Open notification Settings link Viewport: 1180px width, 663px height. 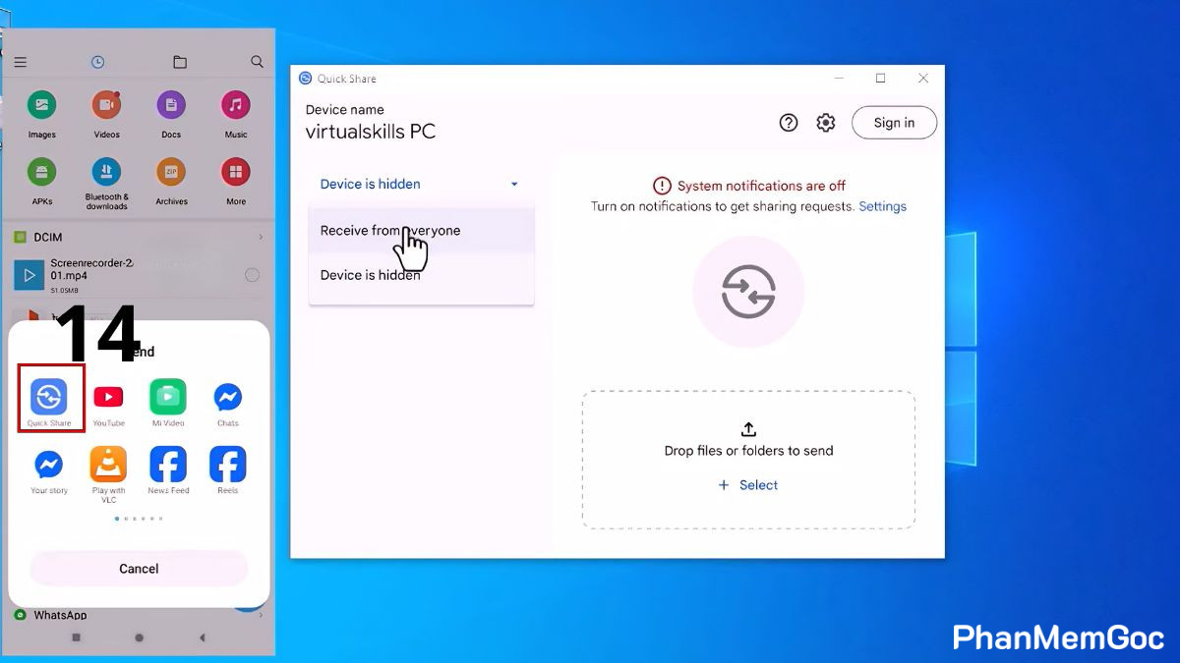[x=883, y=206]
